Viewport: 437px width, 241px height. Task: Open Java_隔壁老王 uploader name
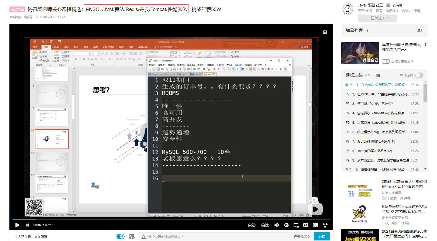[x=370, y=5]
